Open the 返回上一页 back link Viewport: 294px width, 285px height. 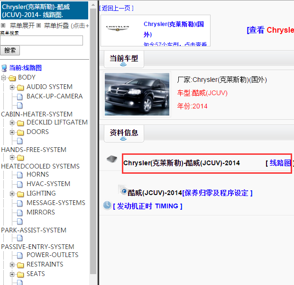click(x=117, y=8)
